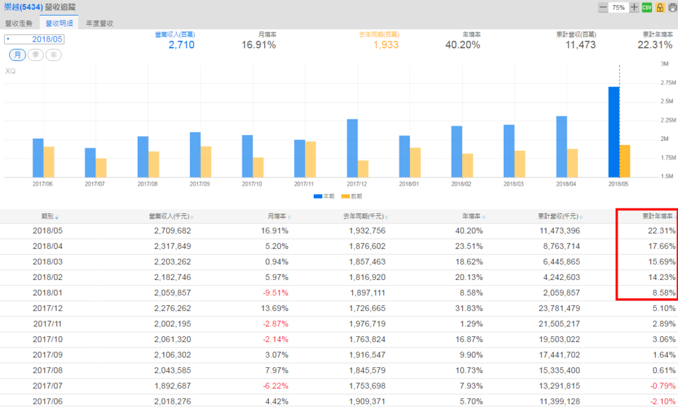678x407 pixels.
Task: Click the 20.13% yearly growth cell
Action: [x=469, y=277]
